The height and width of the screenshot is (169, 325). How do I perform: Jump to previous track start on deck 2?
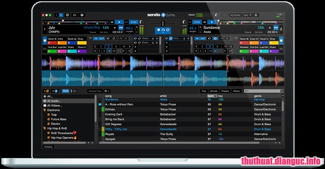204,22
